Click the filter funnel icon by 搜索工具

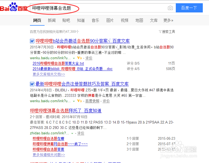click(x=160, y=32)
